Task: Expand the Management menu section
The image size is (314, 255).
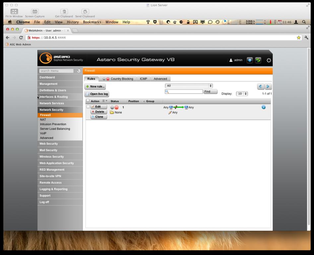Action: 60,84
